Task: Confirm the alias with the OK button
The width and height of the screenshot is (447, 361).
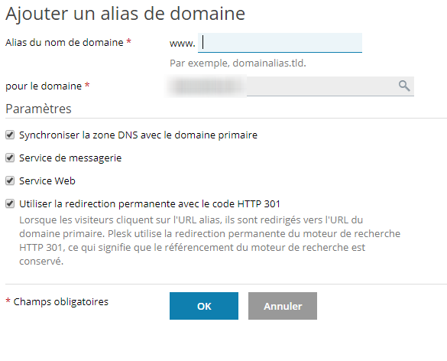Action: [x=204, y=306]
